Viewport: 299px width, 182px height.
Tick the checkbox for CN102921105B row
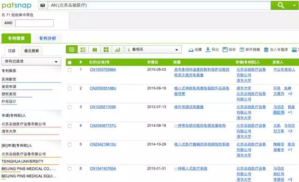pos(70,107)
